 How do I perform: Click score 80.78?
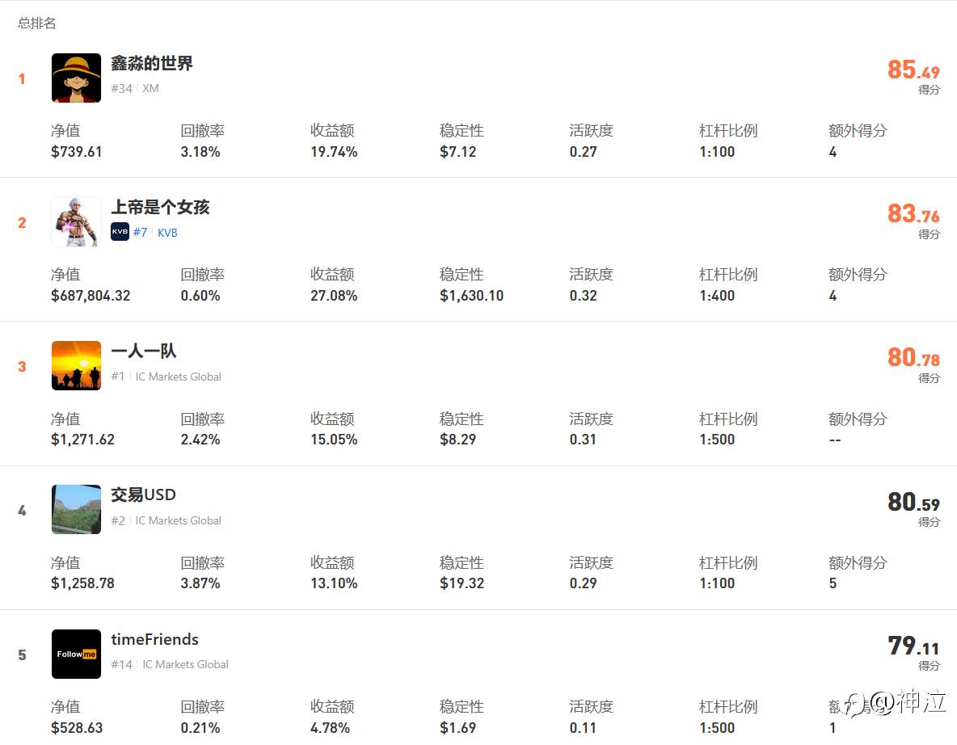[913, 357]
